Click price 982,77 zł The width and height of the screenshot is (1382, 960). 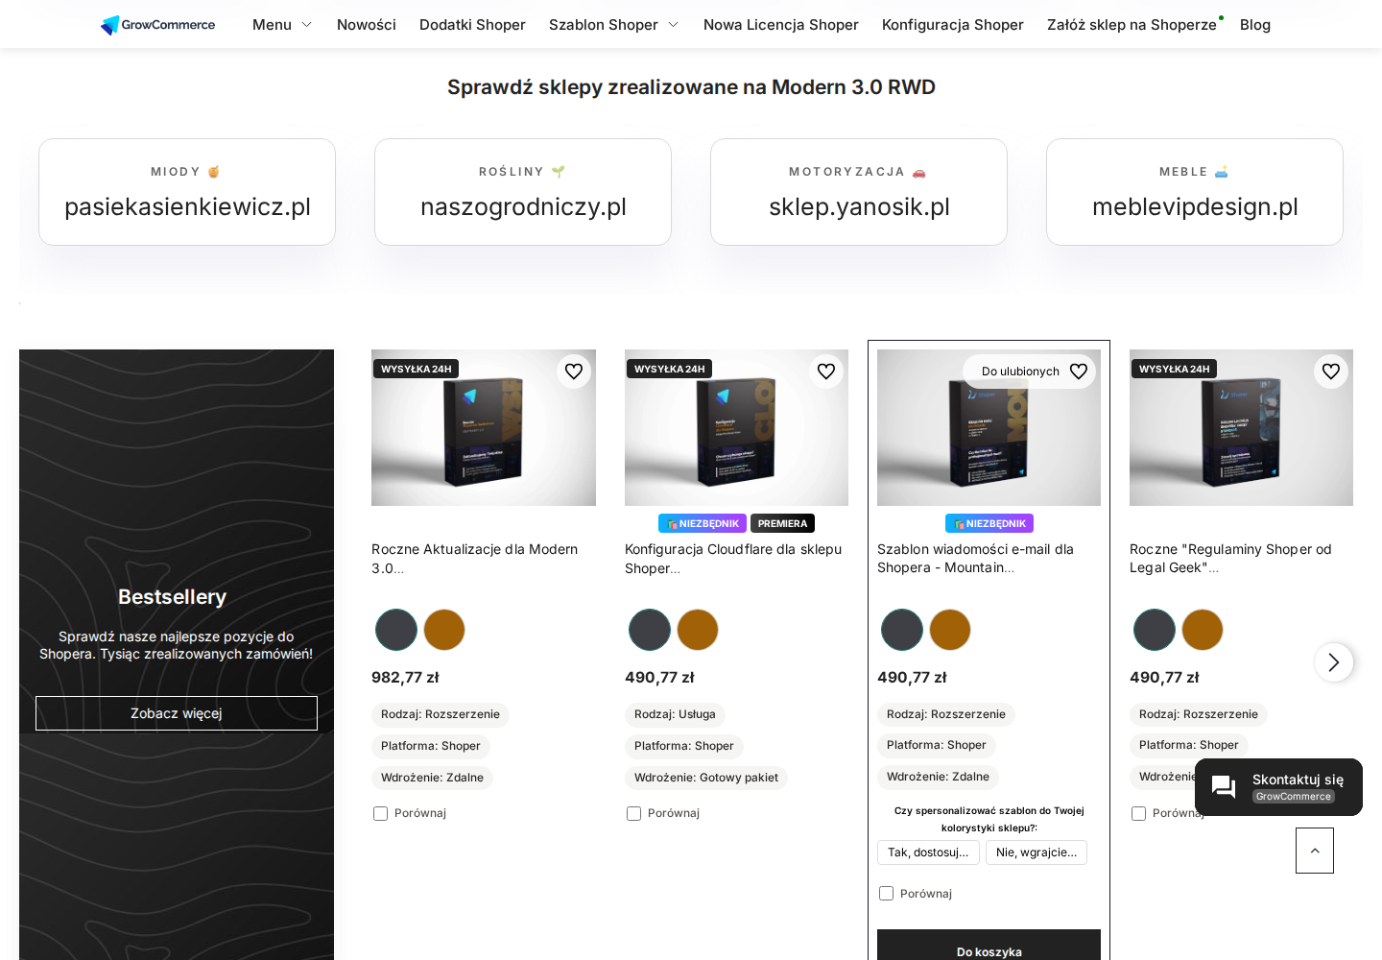coord(405,677)
